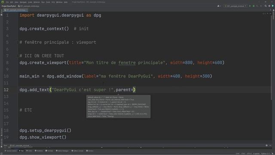This screenshot has height=155, width=275.
Task: Open the Project tool window sidebar strip
Action: (1, 12)
